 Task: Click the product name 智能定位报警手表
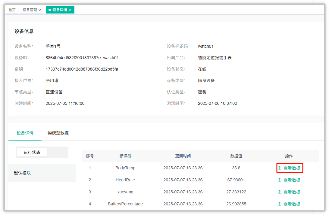point(215,58)
